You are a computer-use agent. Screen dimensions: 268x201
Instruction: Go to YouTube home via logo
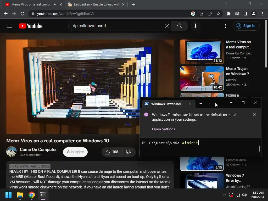(31, 26)
